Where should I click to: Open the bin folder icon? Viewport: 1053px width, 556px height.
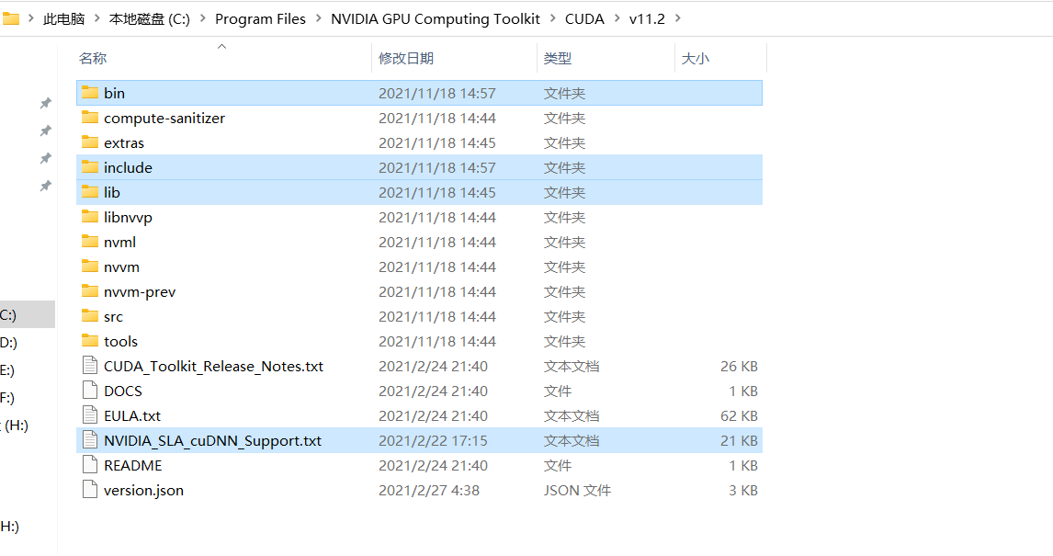92,92
